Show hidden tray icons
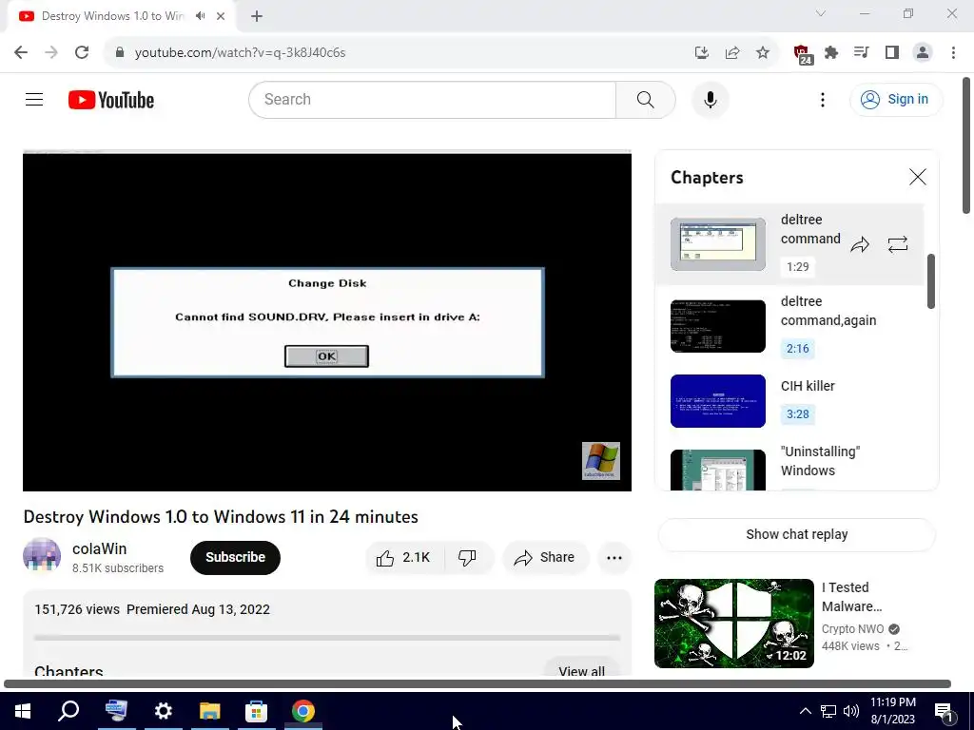The width and height of the screenshot is (974, 730). [805, 711]
